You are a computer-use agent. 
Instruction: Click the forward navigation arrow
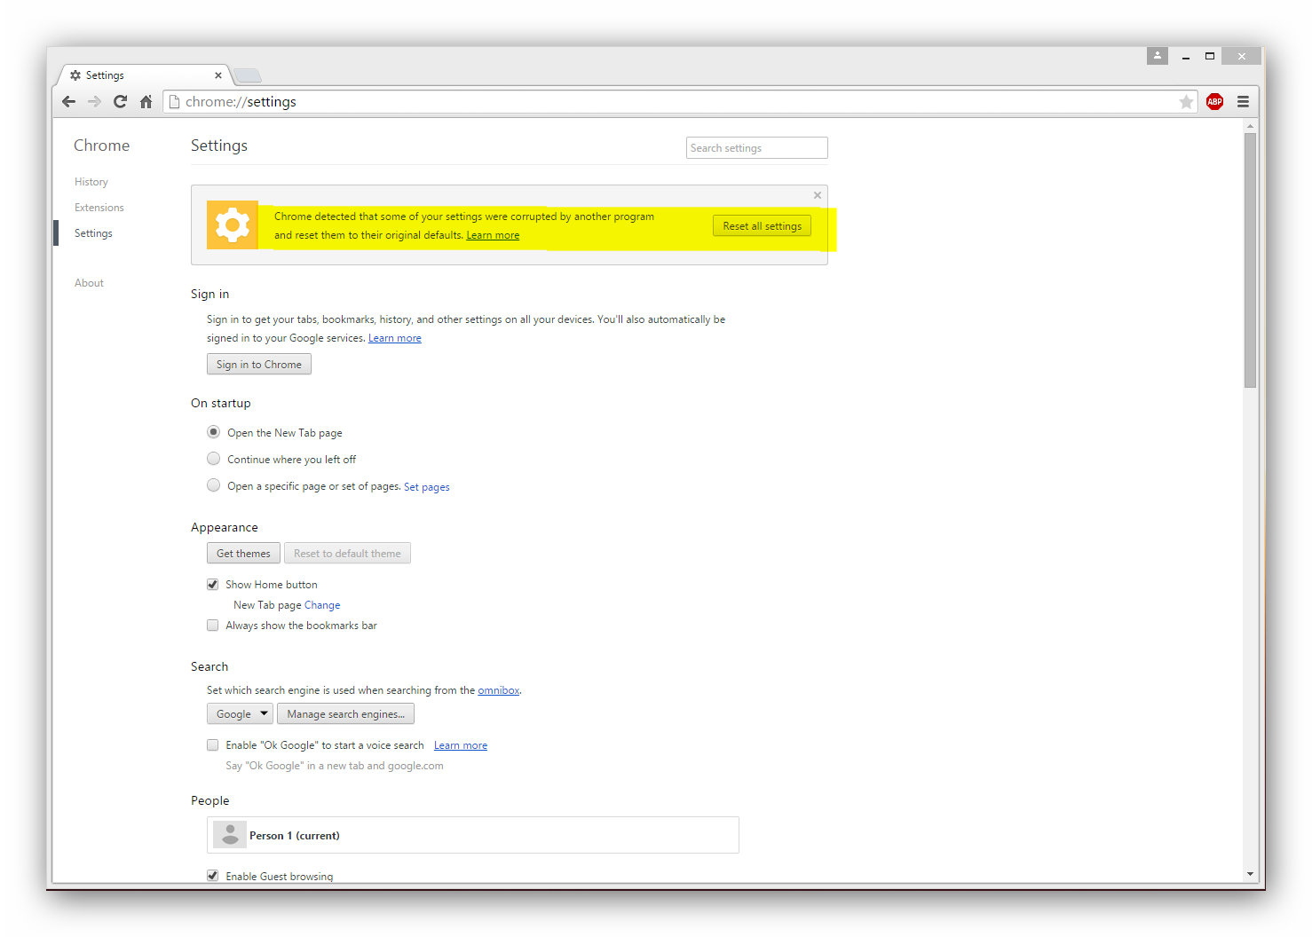tap(94, 101)
